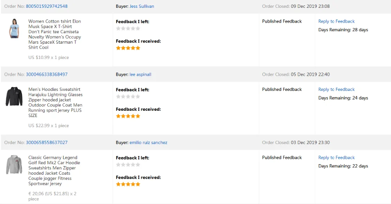Reply to feedback on lee aspinall's order
The image size is (391, 204).
tap(336, 89)
